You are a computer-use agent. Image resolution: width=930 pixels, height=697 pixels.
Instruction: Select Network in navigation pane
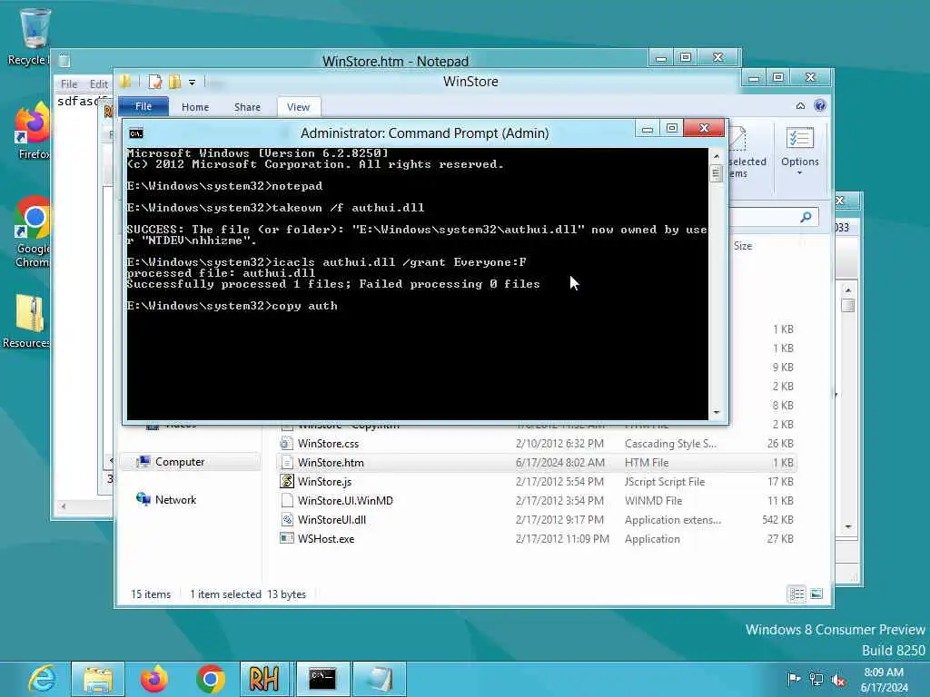click(x=175, y=500)
